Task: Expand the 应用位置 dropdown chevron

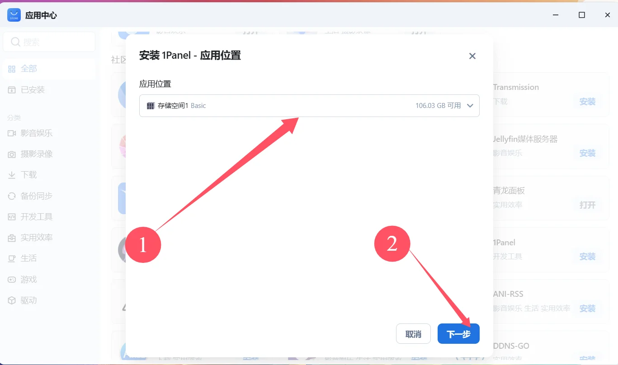Action: click(x=470, y=106)
